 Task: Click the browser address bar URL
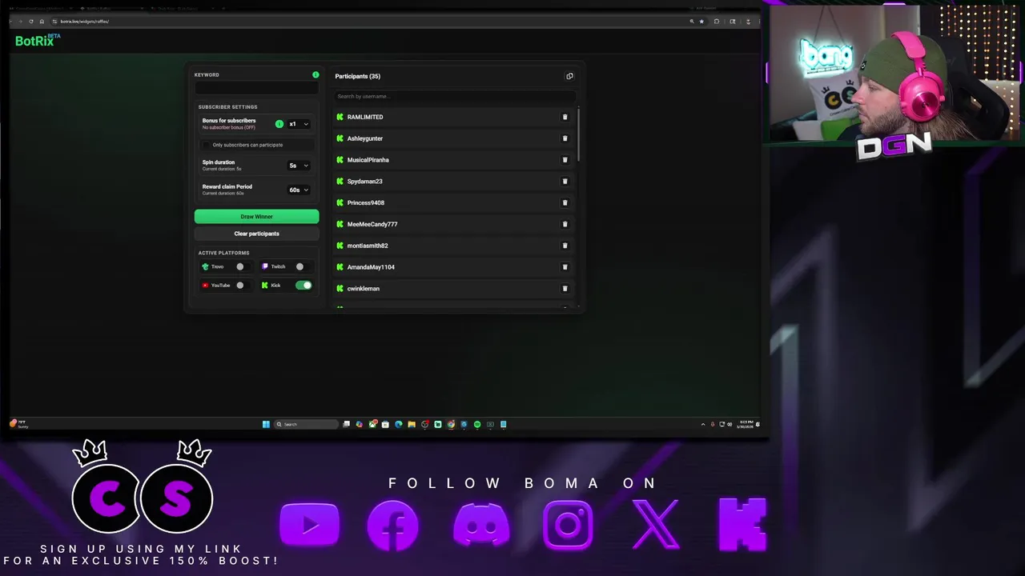[84, 22]
